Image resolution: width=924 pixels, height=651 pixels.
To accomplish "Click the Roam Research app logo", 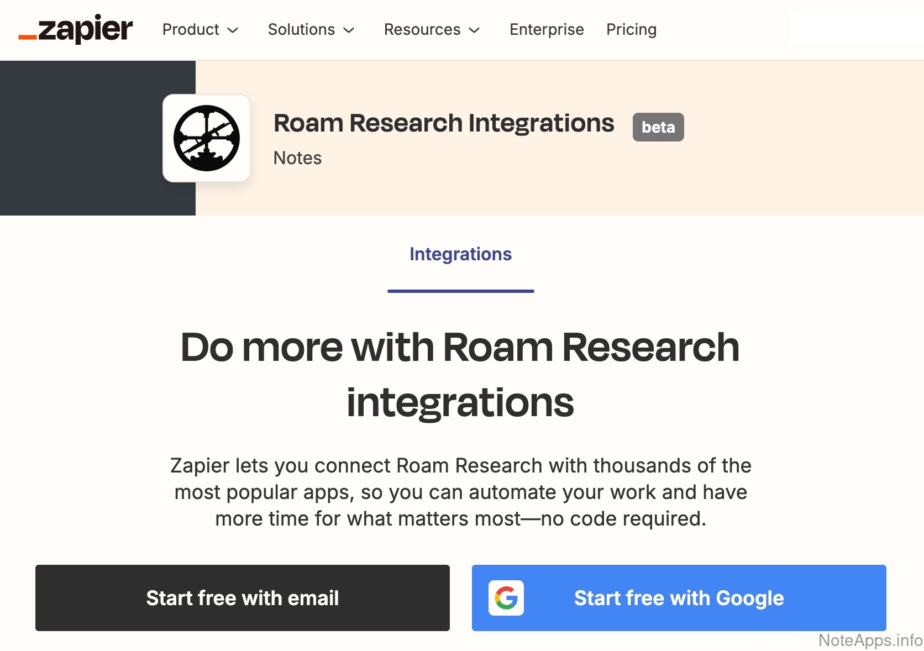I will click(x=207, y=138).
